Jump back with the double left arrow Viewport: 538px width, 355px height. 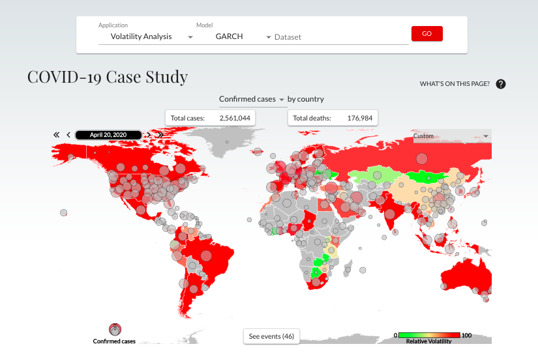(x=57, y=135)
